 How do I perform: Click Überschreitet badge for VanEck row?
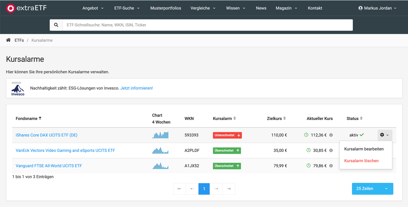tap(227, 150)
